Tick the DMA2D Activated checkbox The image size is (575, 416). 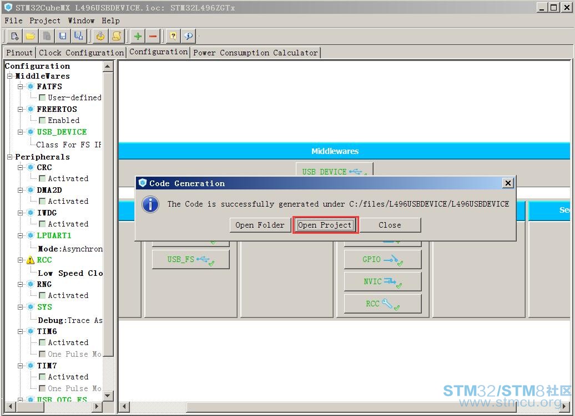(x=42, y=201)
